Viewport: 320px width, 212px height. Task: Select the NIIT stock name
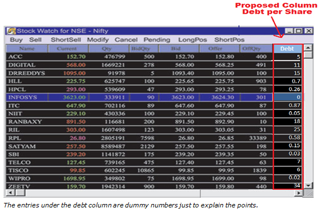(x=15, y=113)
